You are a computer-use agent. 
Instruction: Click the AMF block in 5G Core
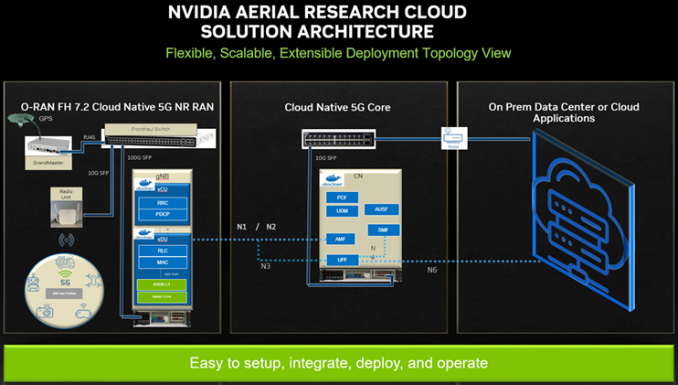(x=338, y=239)
